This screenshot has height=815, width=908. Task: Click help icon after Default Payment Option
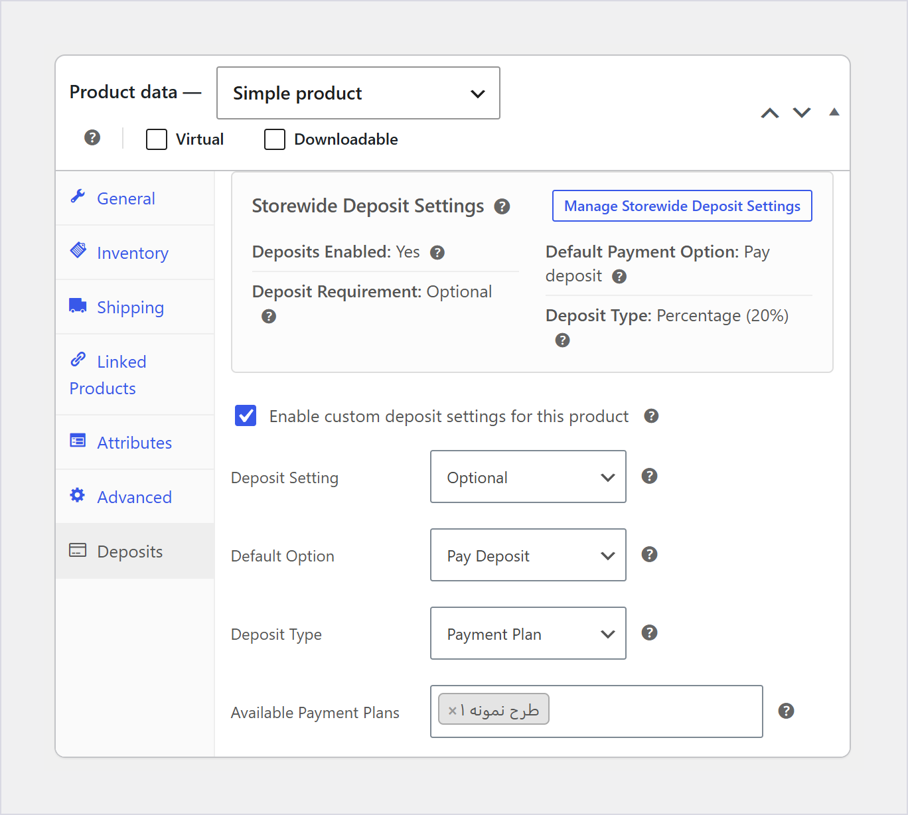click(x=619, y=276)
